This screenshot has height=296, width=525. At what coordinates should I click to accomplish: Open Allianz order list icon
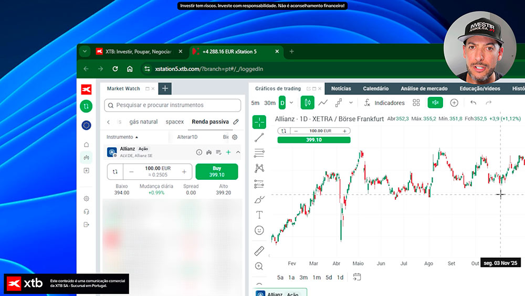click(218, 152)
